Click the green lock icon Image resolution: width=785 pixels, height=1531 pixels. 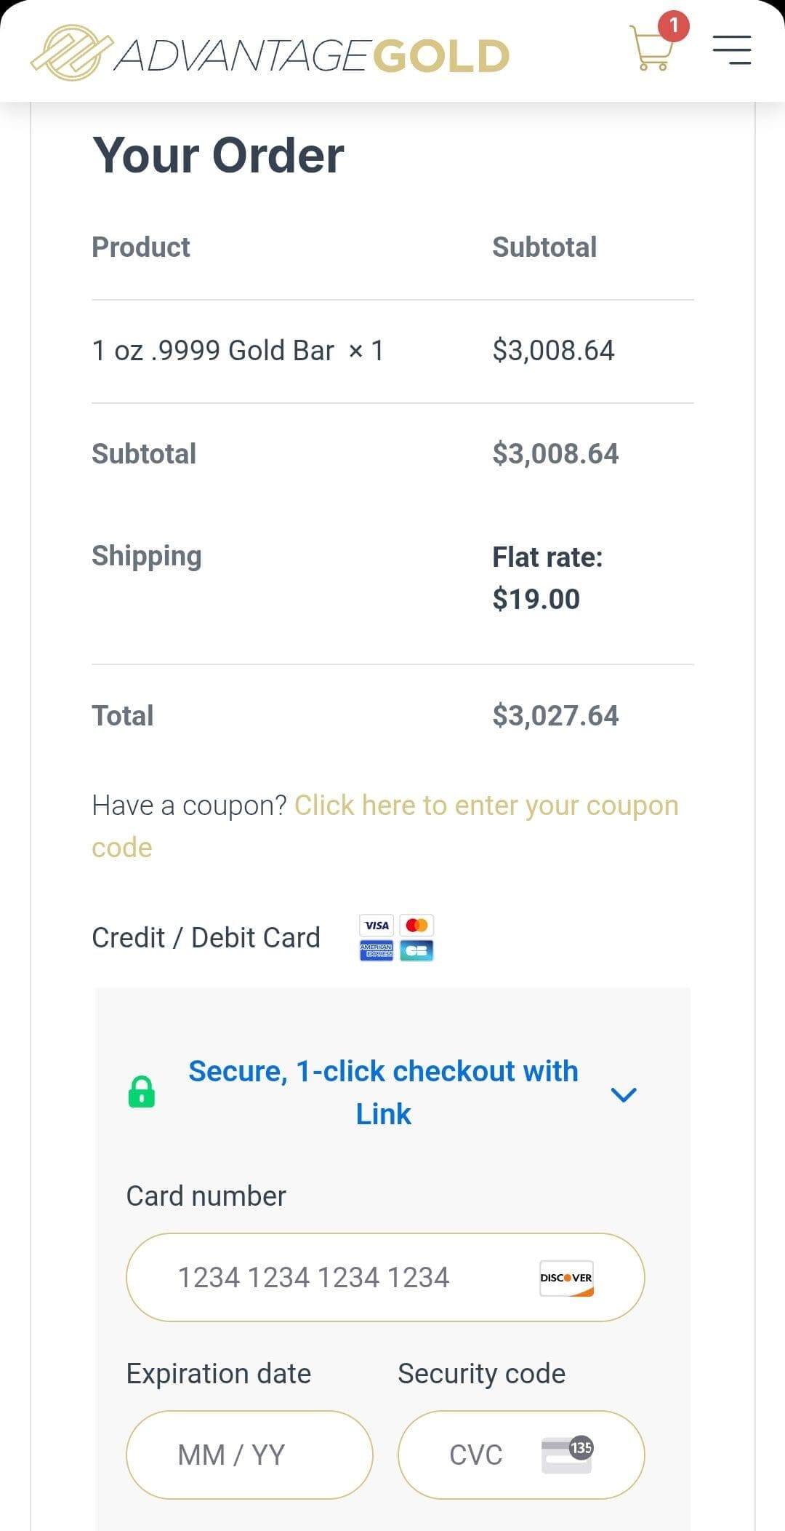(142, 1092)
